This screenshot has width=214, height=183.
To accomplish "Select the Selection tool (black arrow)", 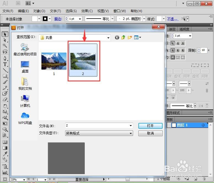I will (5, 34).
